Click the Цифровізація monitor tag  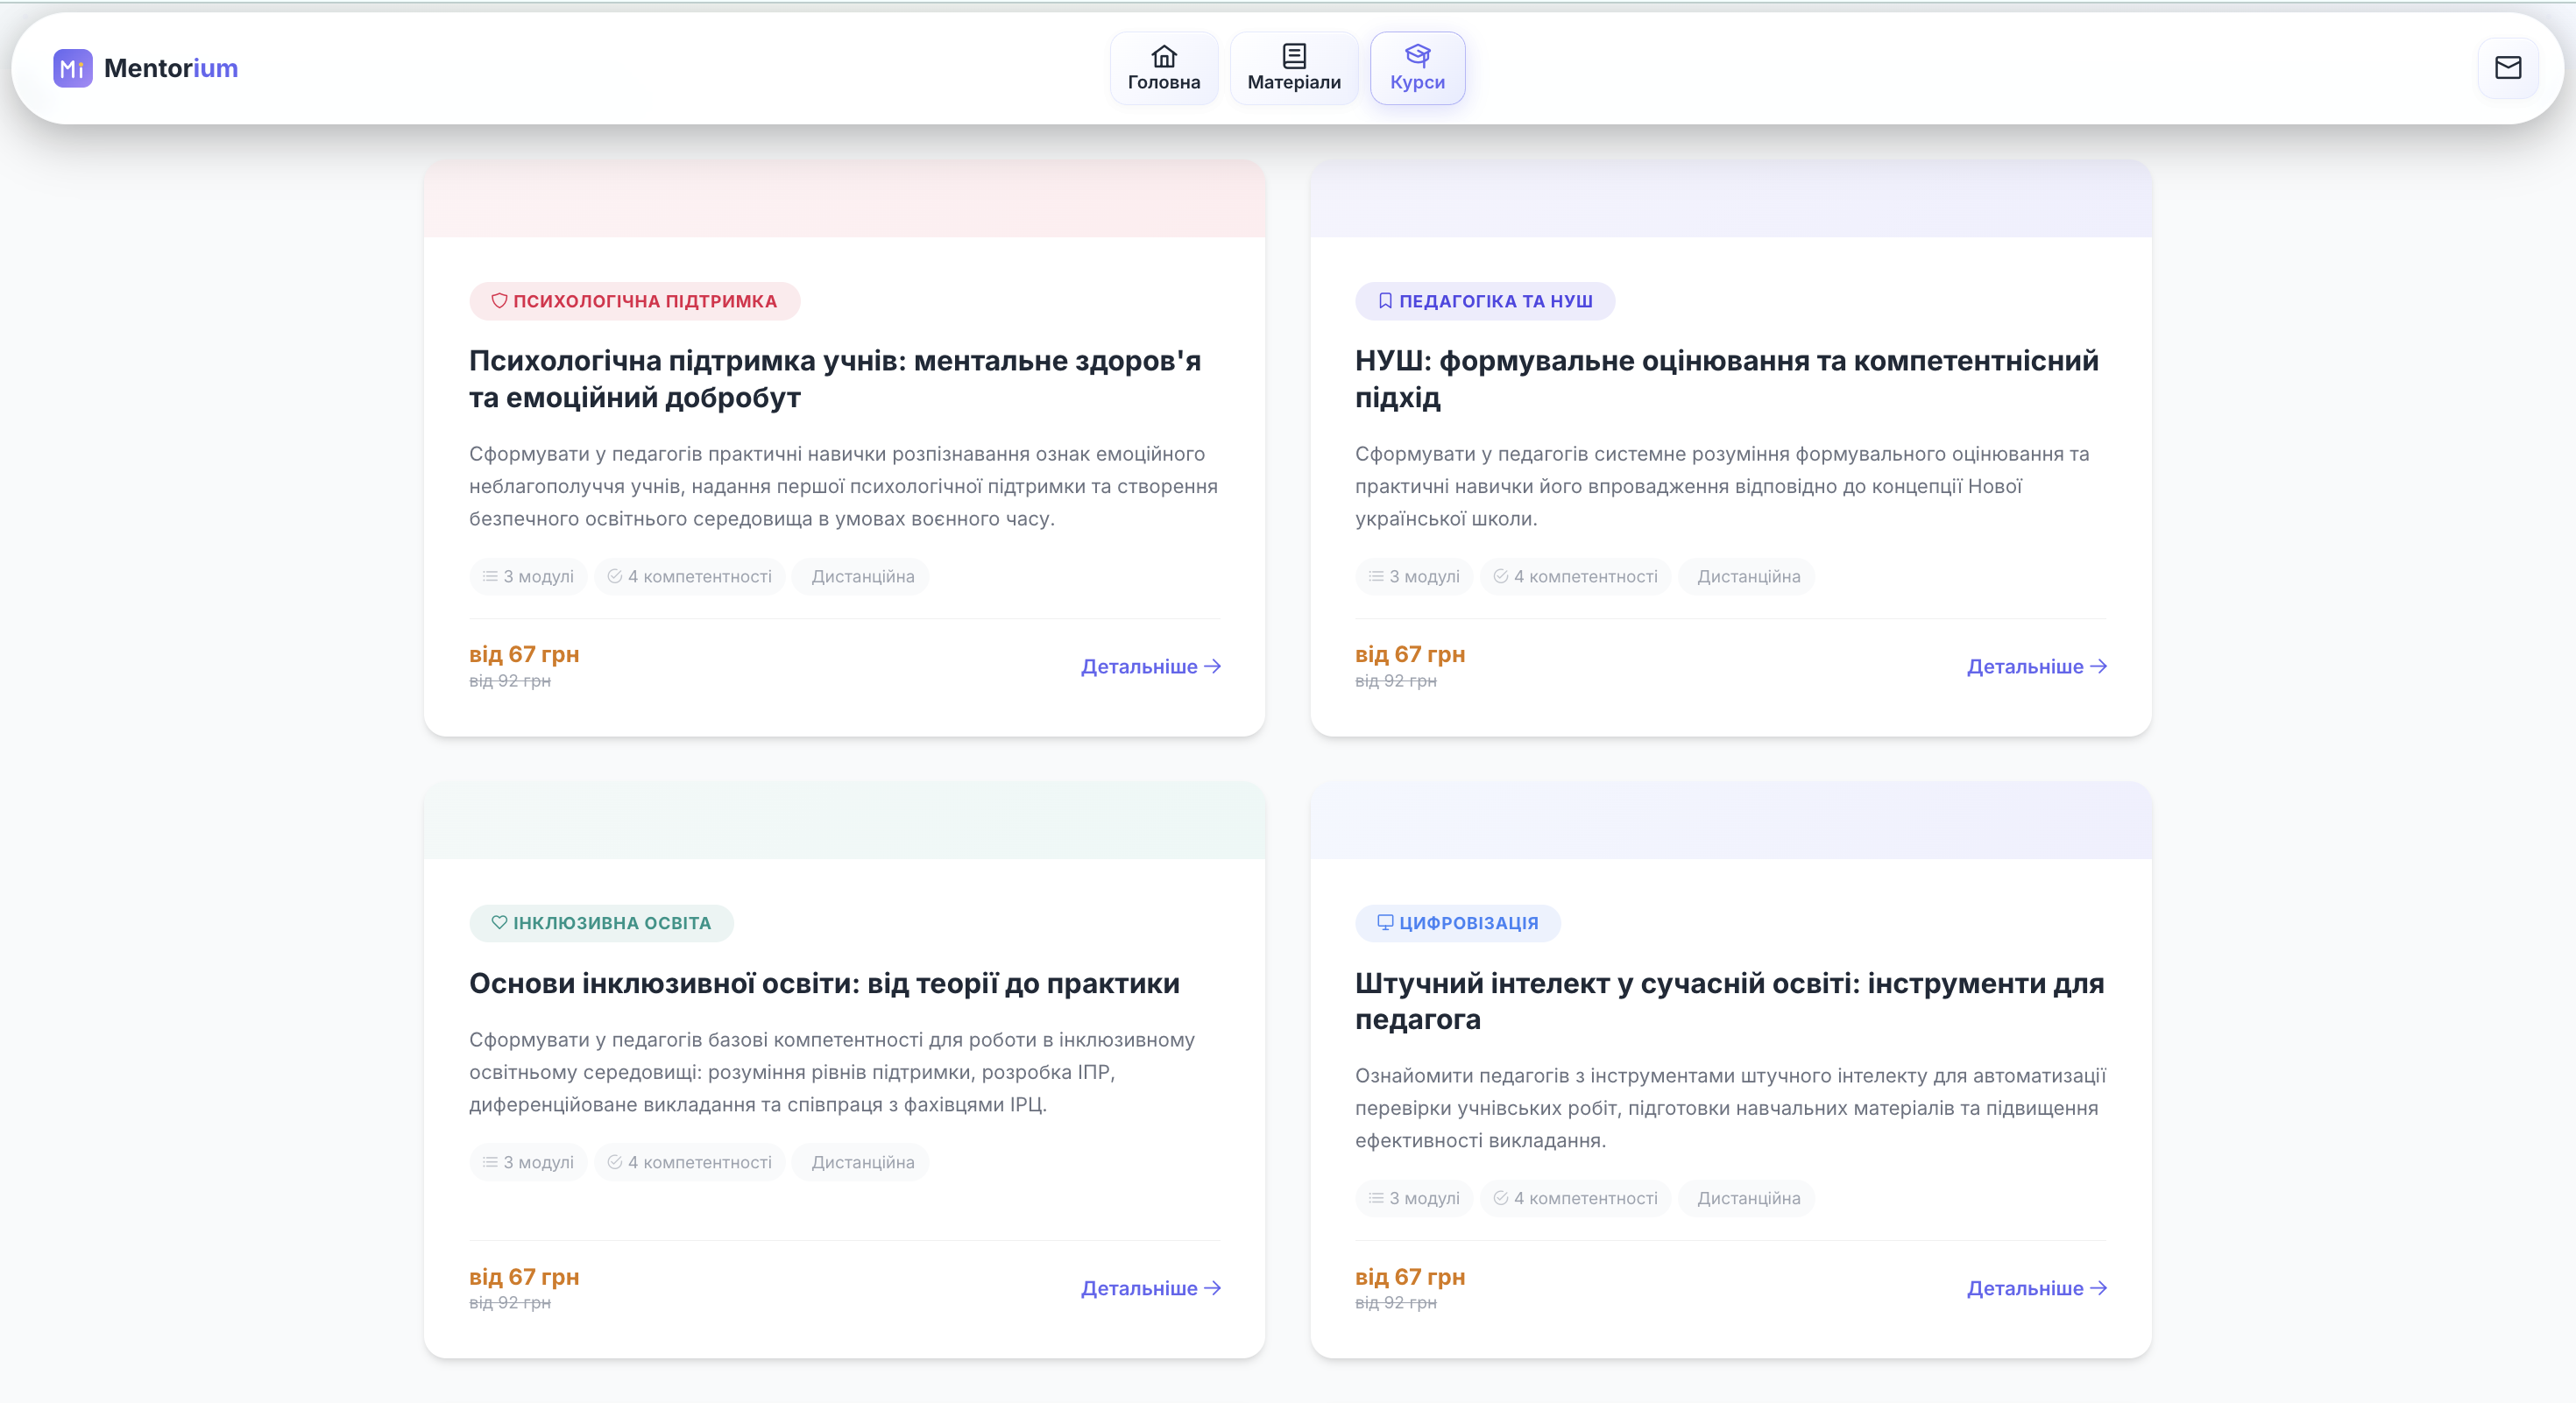tap(1457, 922)
